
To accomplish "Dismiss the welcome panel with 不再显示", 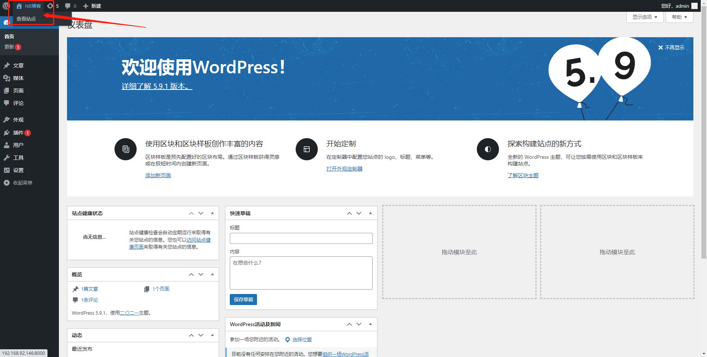I will coord(671,48).
